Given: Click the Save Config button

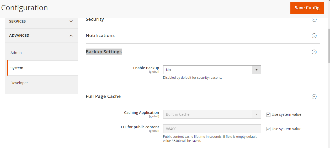Looking at the screenshot, I should point(307,8).
